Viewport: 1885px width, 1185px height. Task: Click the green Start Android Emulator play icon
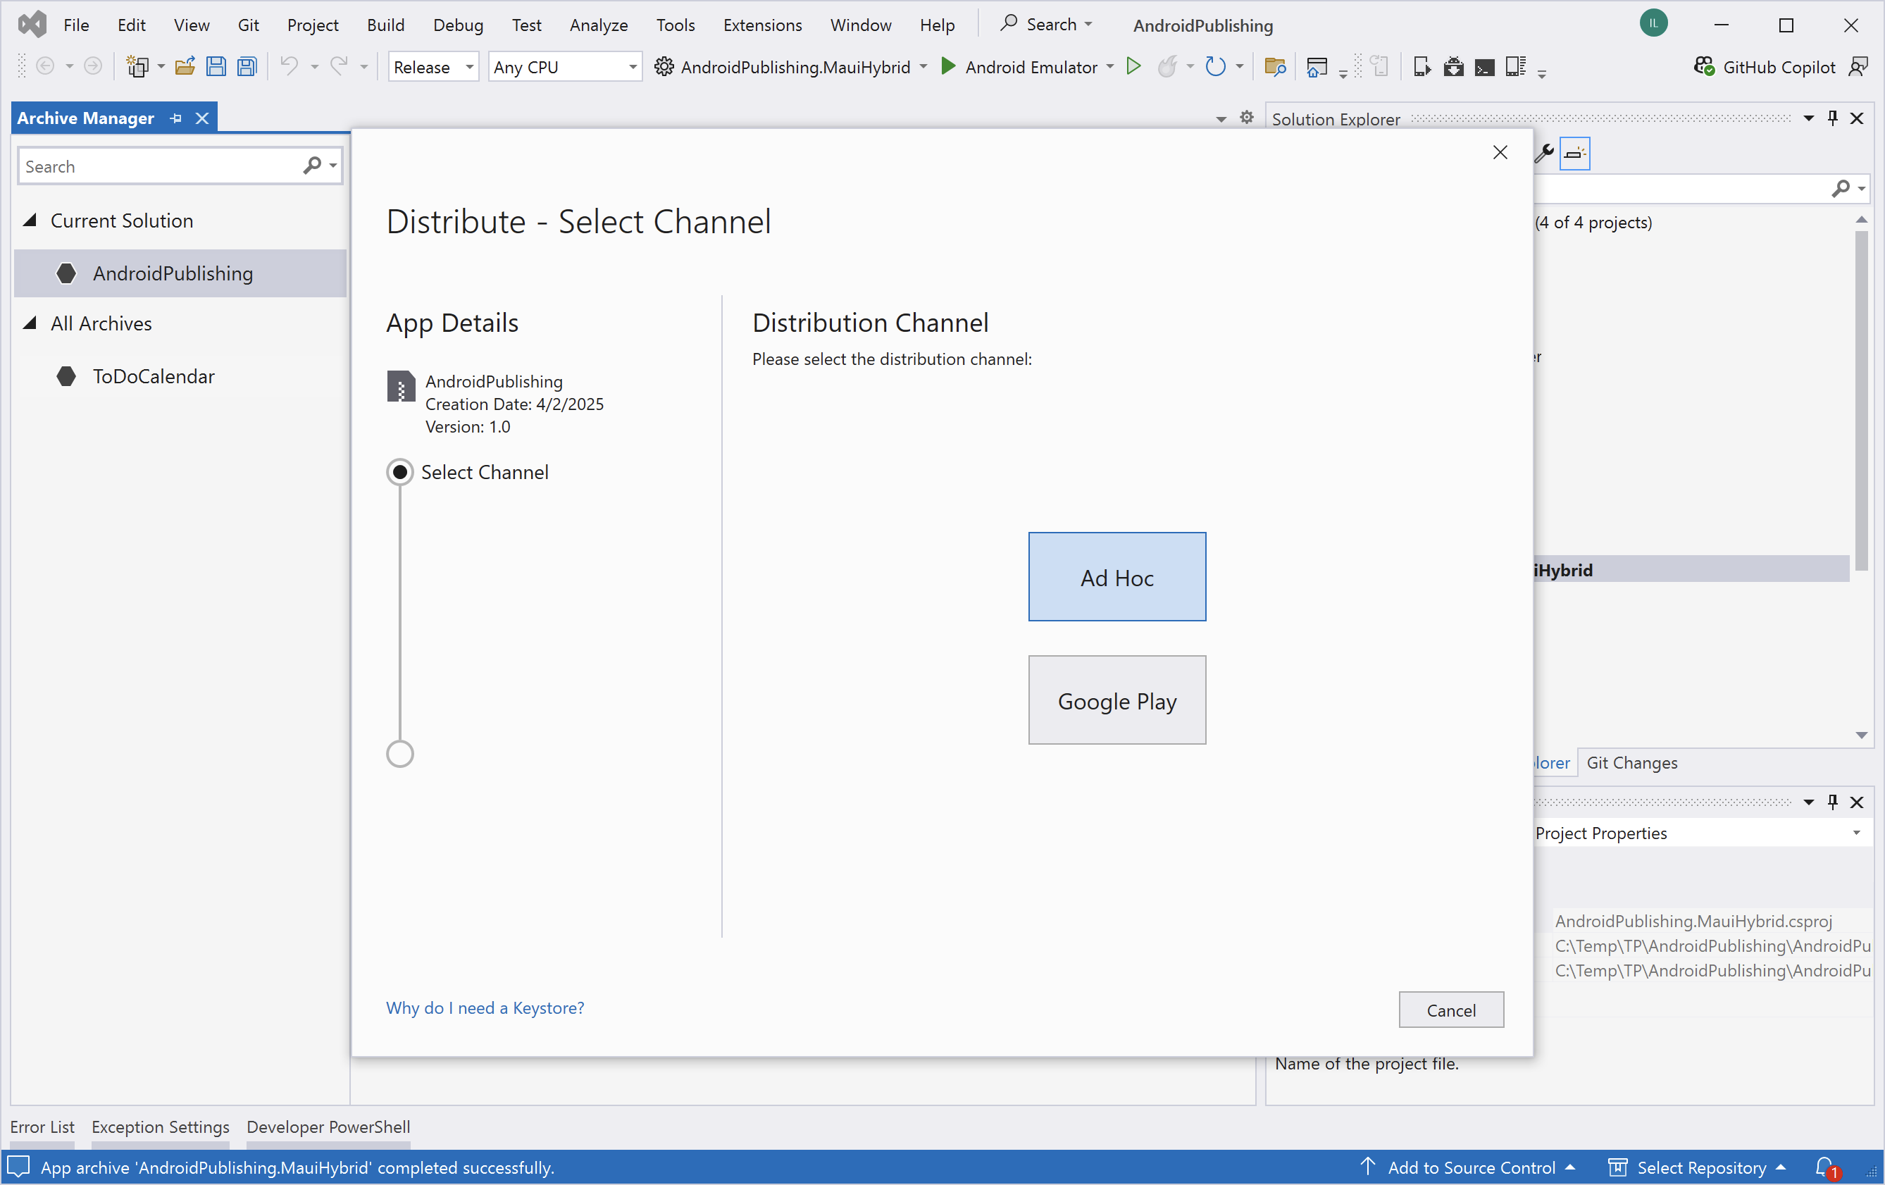click(948, 66)
